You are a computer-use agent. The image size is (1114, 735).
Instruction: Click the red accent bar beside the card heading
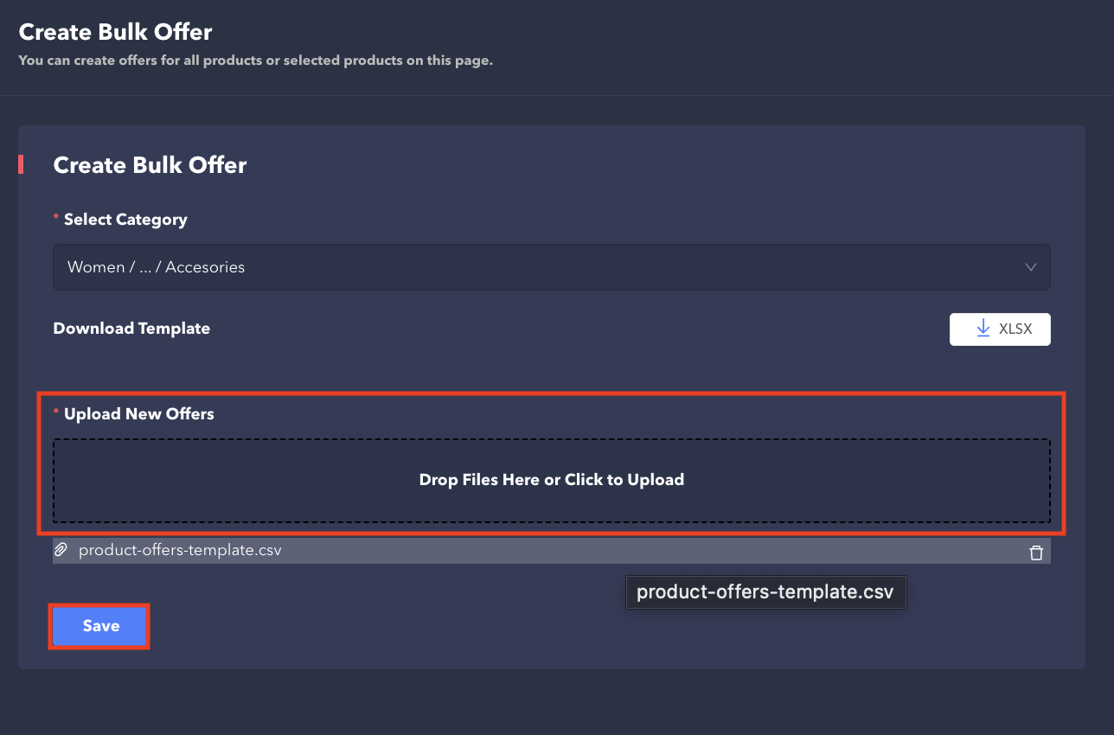coord(21,165)
